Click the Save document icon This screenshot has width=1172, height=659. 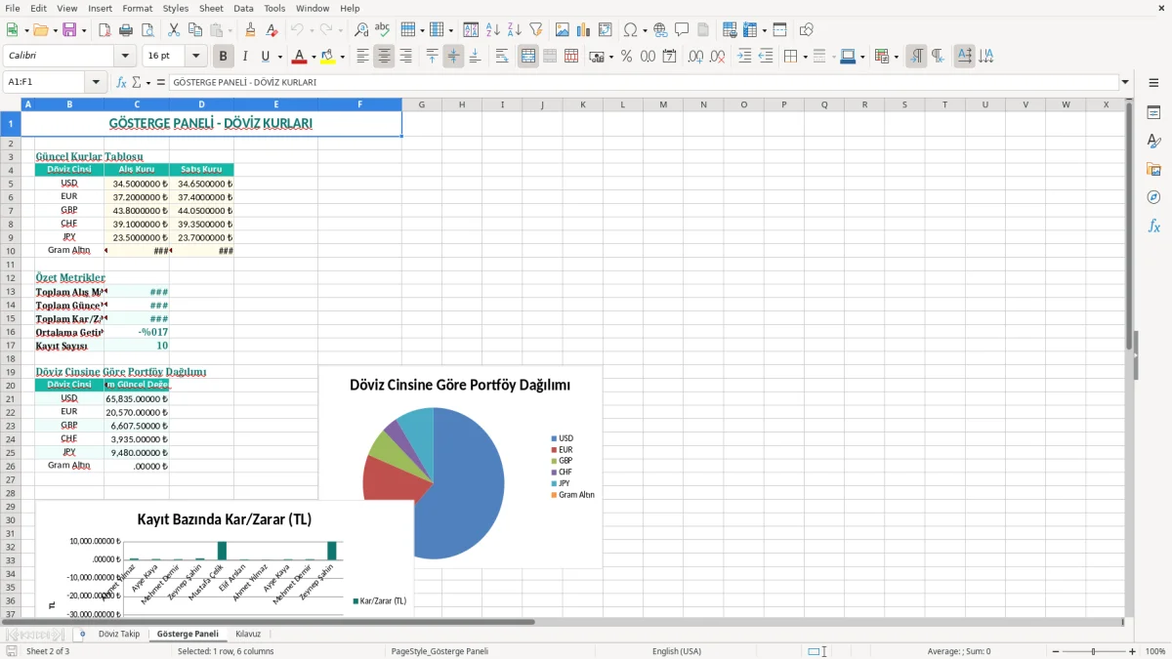69,30
